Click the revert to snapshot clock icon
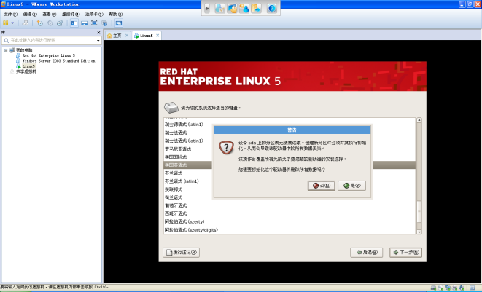The image size is (482, 292). click(50, 23)
